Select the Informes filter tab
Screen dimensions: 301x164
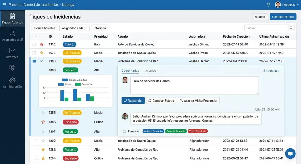pyautogui.click(x=100, y=28)
